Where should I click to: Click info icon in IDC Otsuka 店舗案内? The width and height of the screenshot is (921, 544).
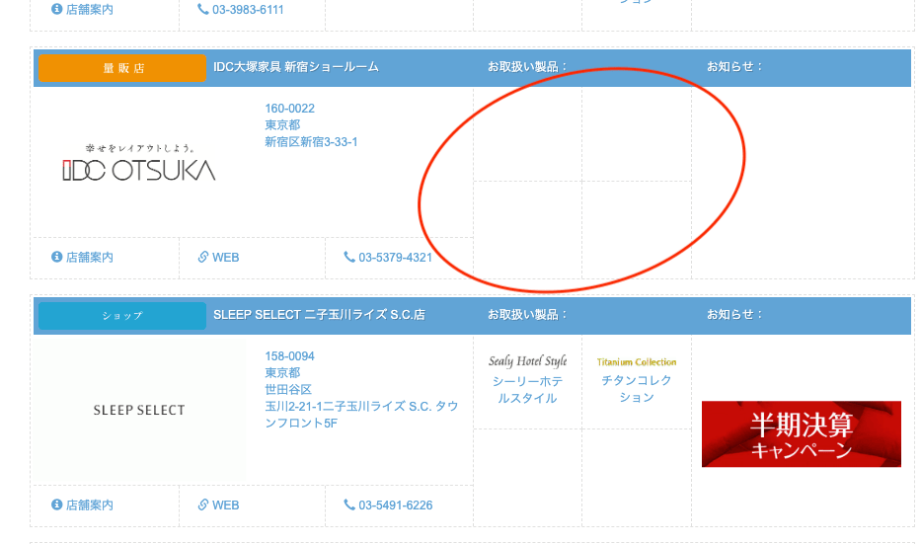(x=56, y=257)
